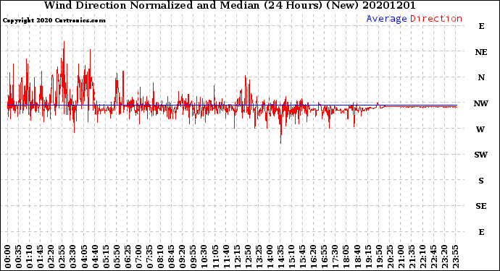
Task: Click the '23:20' time label
Action: click(444, 257)
